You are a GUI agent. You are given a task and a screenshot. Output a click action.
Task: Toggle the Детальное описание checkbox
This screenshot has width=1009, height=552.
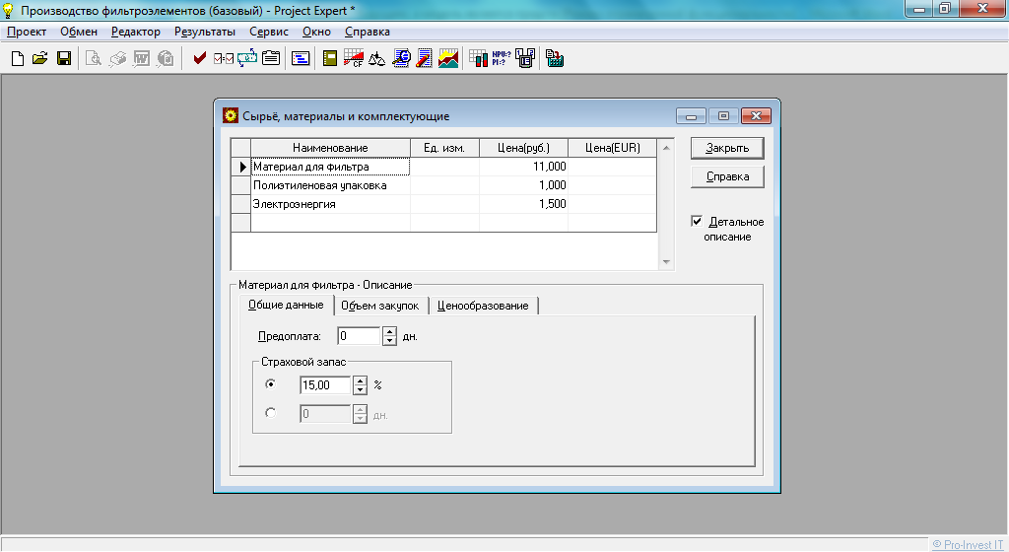[x=697, y=222]
